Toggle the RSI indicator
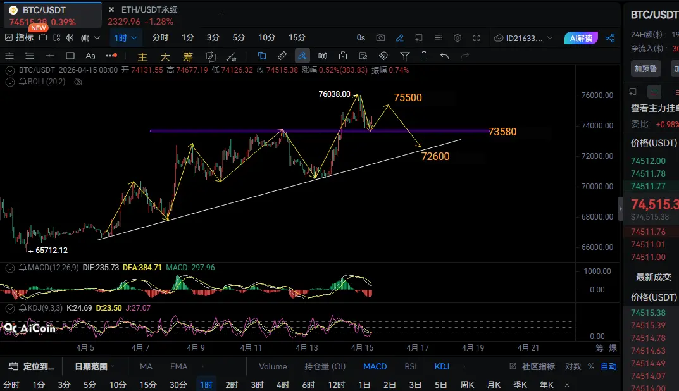The image size is (679, 391). [x=411, y=366]
